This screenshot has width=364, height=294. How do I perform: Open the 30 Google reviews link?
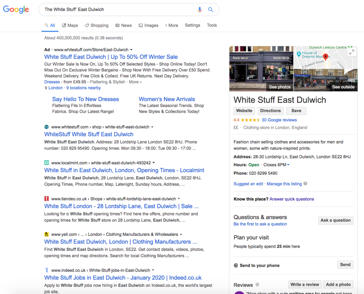[x=279, y=120]
